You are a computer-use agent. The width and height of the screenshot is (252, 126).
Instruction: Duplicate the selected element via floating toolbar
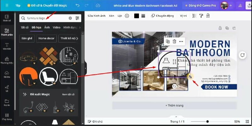168,41
